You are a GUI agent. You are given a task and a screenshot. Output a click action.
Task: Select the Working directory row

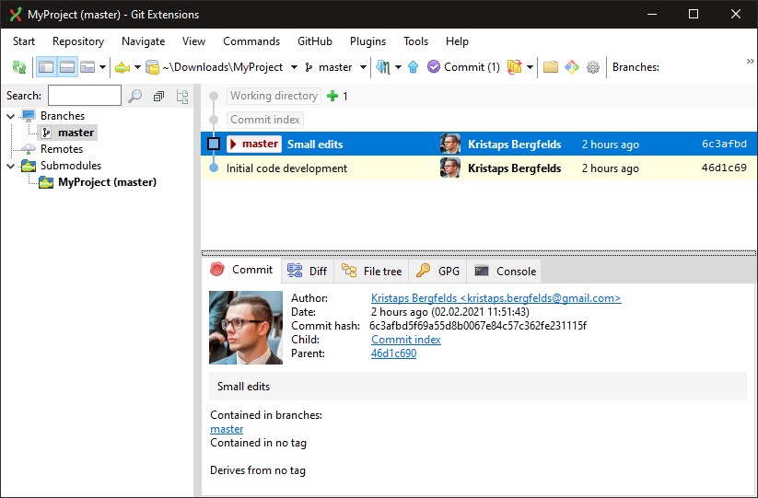point(479,96)
